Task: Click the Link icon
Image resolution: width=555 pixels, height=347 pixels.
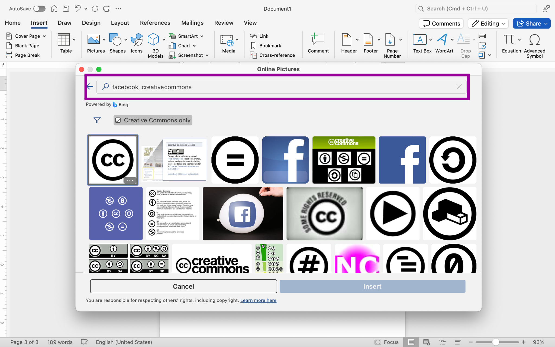Action: (x=253, y=36)
